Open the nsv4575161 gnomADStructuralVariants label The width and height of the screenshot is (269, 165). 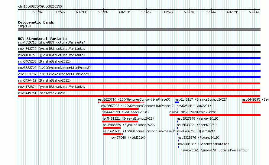[214, 150]
